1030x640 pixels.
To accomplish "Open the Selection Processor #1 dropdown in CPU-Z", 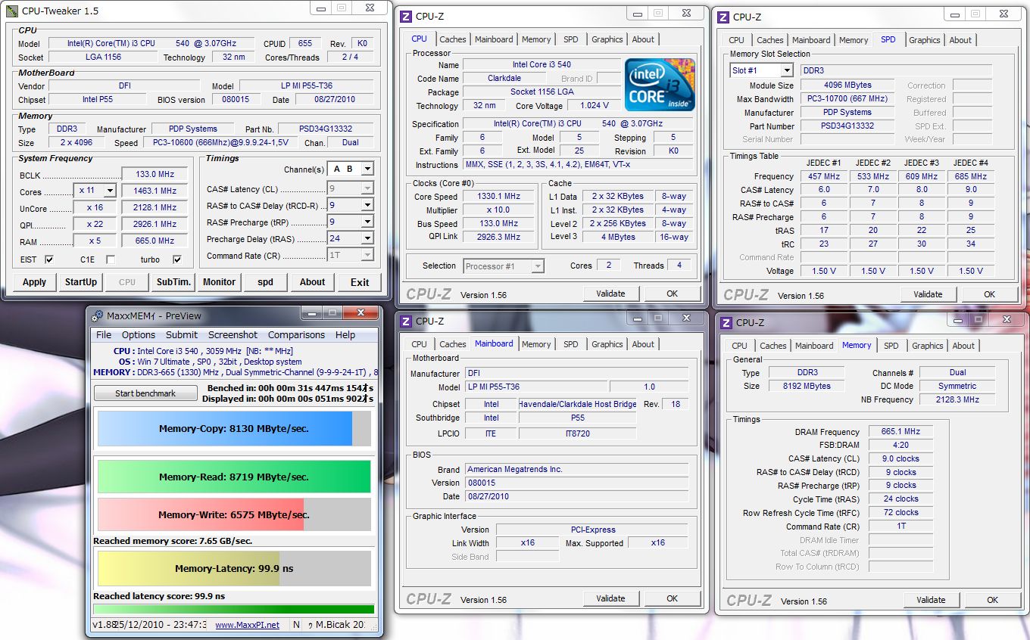I will coord(538,266).
